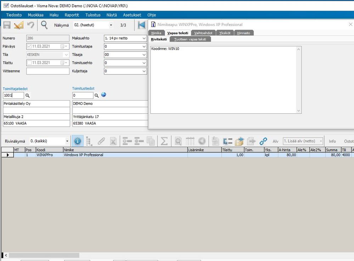Viewport: 354px width, 261px height.
Task: Open the Toimitustapa dropdown
Action: pos(144,46)
